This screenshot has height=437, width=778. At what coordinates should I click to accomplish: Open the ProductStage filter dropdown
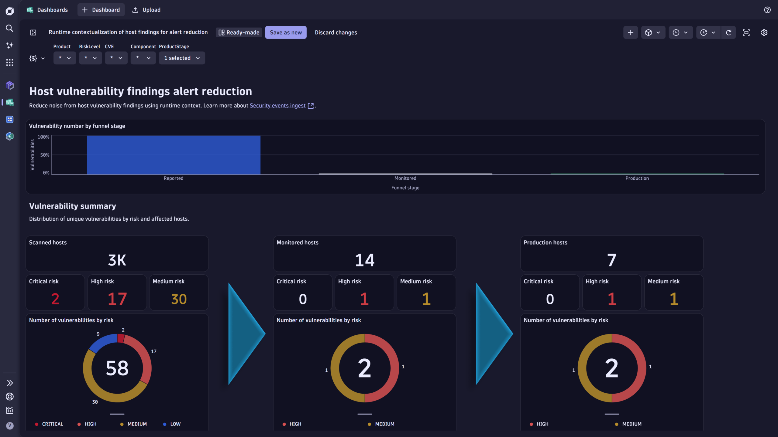click(x=182, y=58)
